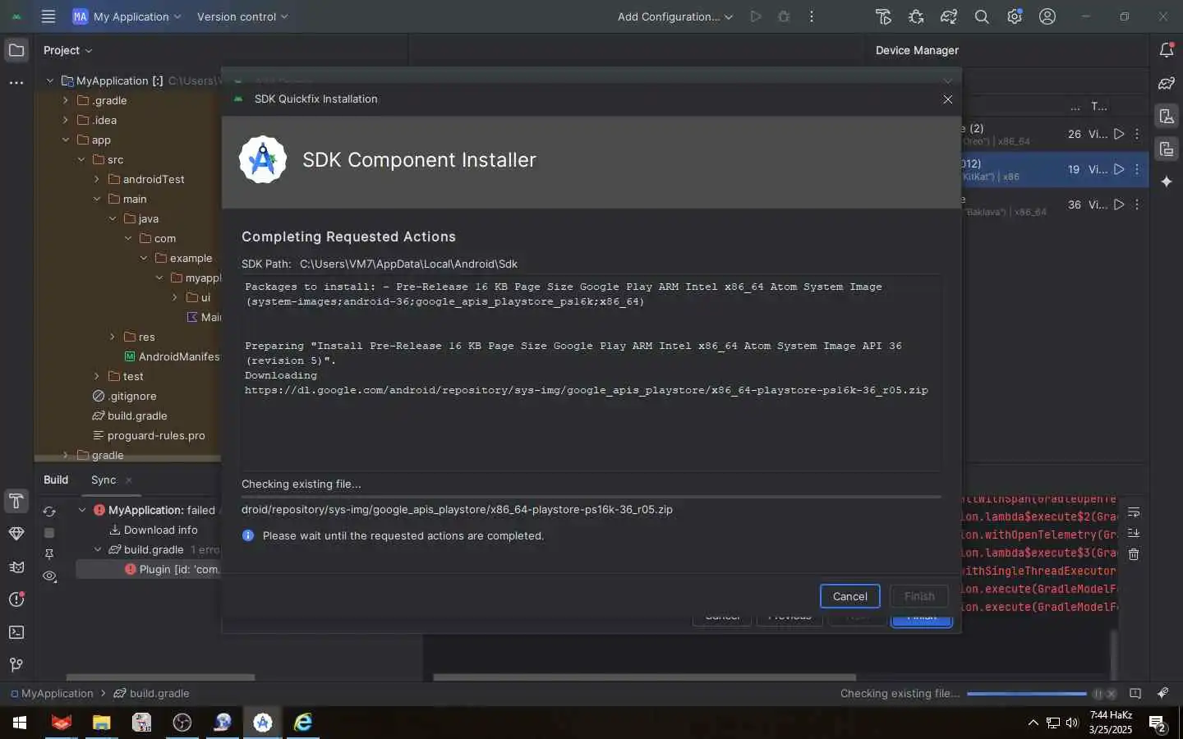This screenshot has height=739, width=1183.
Task: Open the App Quality Insights gem icon
Action: click(x=16, y=534)
